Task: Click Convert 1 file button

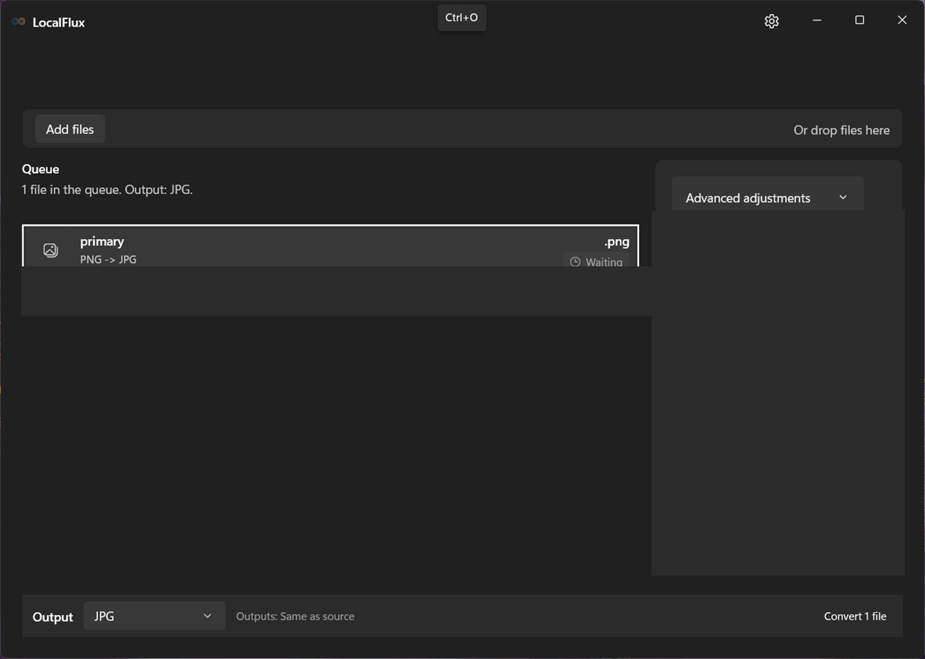Action: coord(855,616)
